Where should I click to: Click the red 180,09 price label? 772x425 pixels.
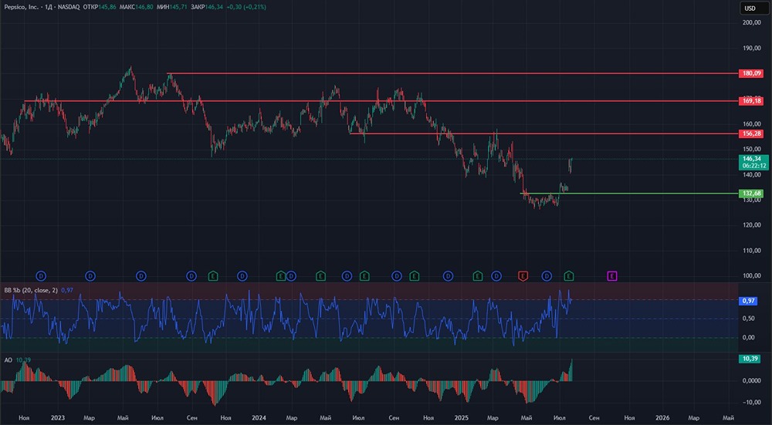click(751, 73)
